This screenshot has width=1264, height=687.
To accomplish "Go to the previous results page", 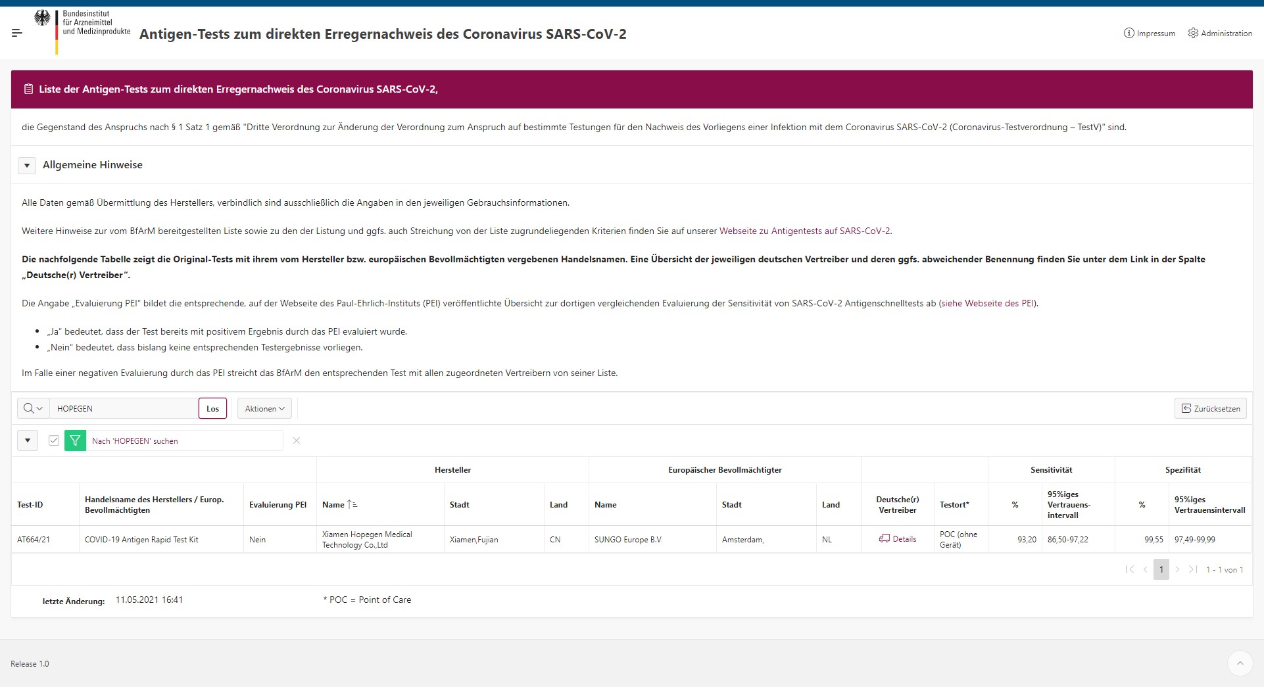I will click(x=1145, y=569).
